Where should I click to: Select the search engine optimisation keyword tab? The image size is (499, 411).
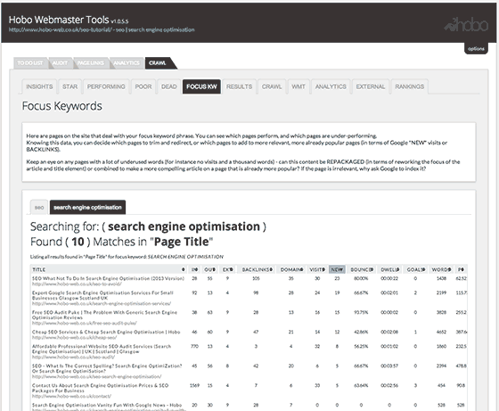click(88, 208)
